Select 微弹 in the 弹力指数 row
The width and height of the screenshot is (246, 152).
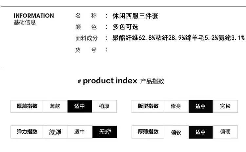(55, 132)
